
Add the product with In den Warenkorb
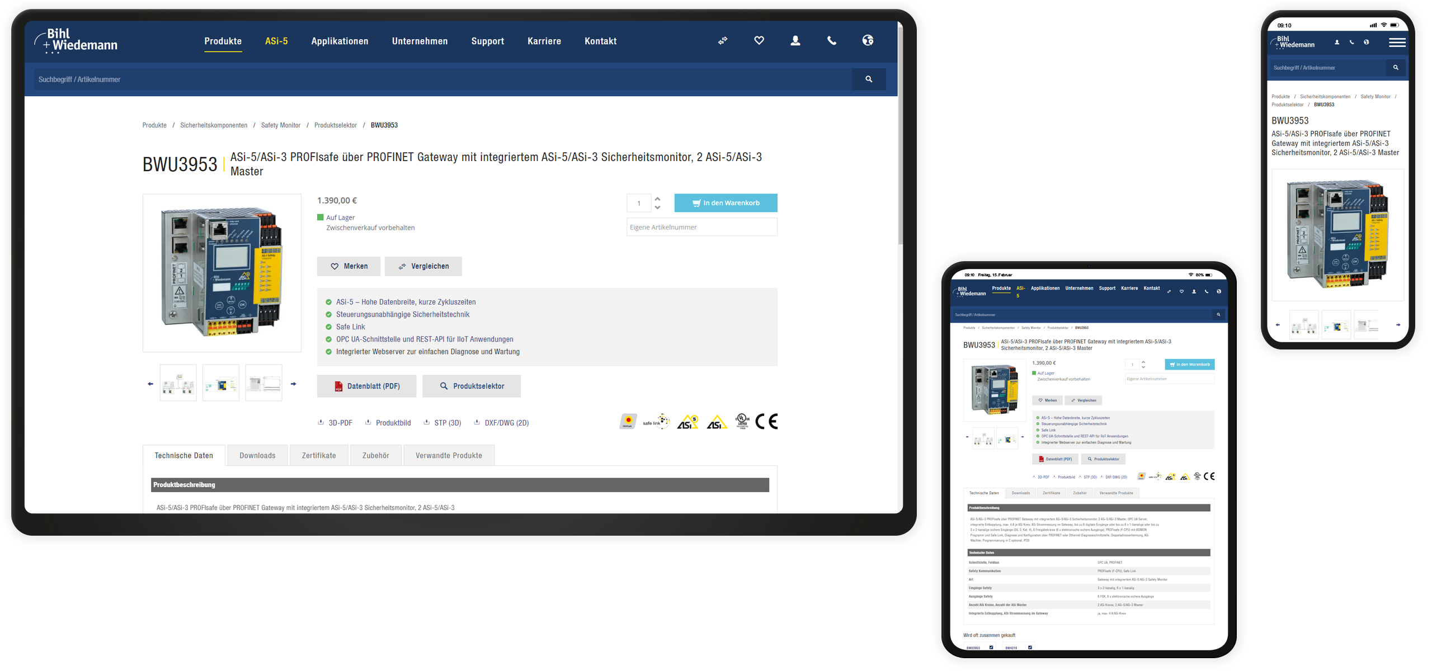click(726, 203)
